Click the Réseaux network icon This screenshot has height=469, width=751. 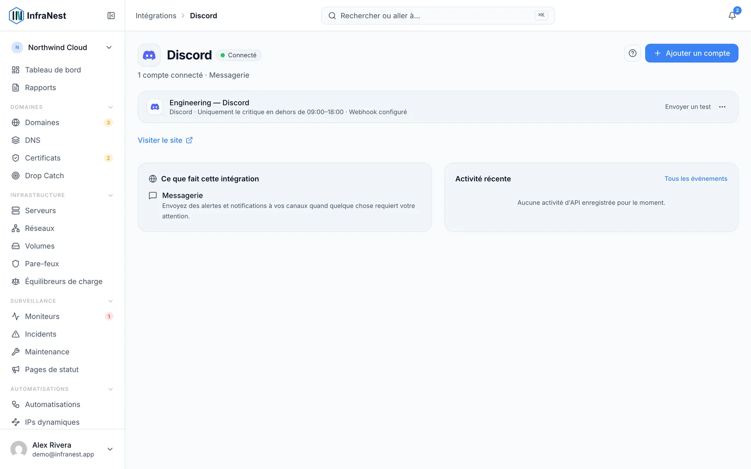click(16, 228)
